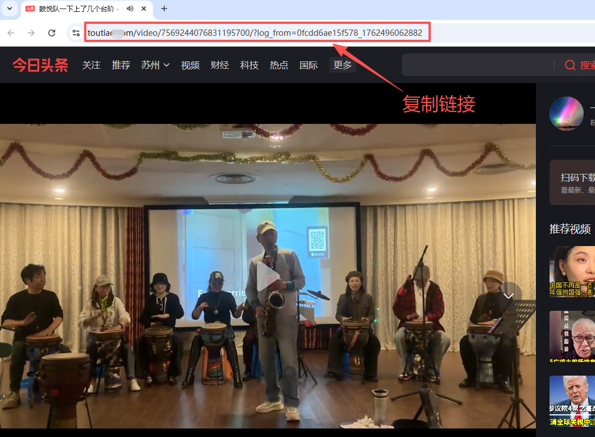Open the tab search dropdown arrow
Image resolution: width=595 pixels, height=437 pixels.
tap(10, 9)
